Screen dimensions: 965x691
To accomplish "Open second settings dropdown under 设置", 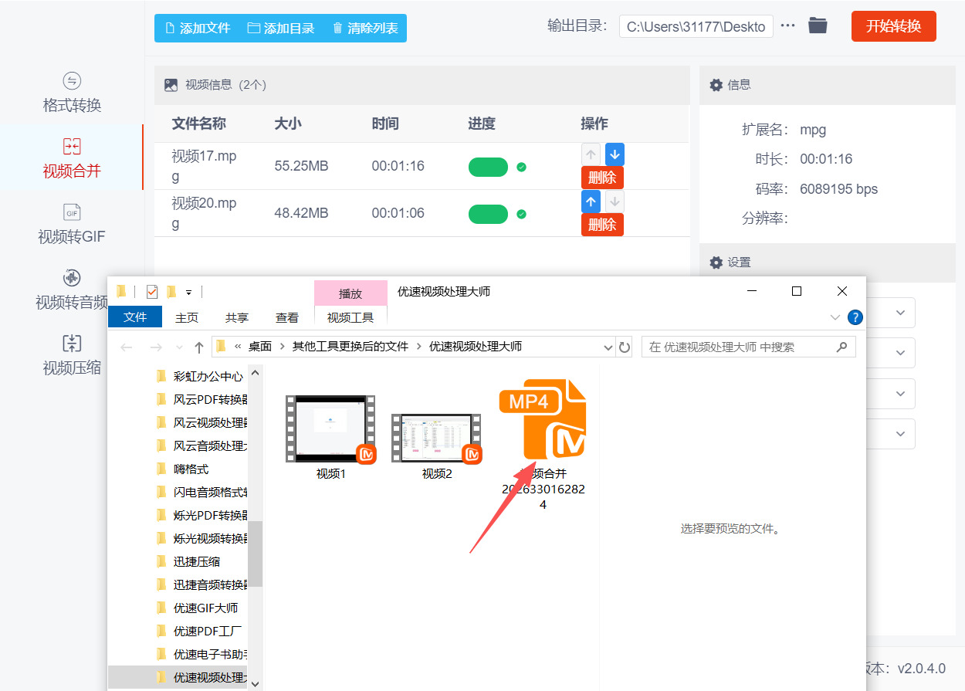I will [900, 353].
